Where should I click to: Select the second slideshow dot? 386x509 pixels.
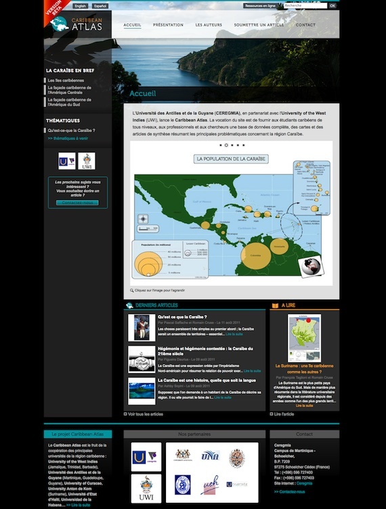click(226, 145)
